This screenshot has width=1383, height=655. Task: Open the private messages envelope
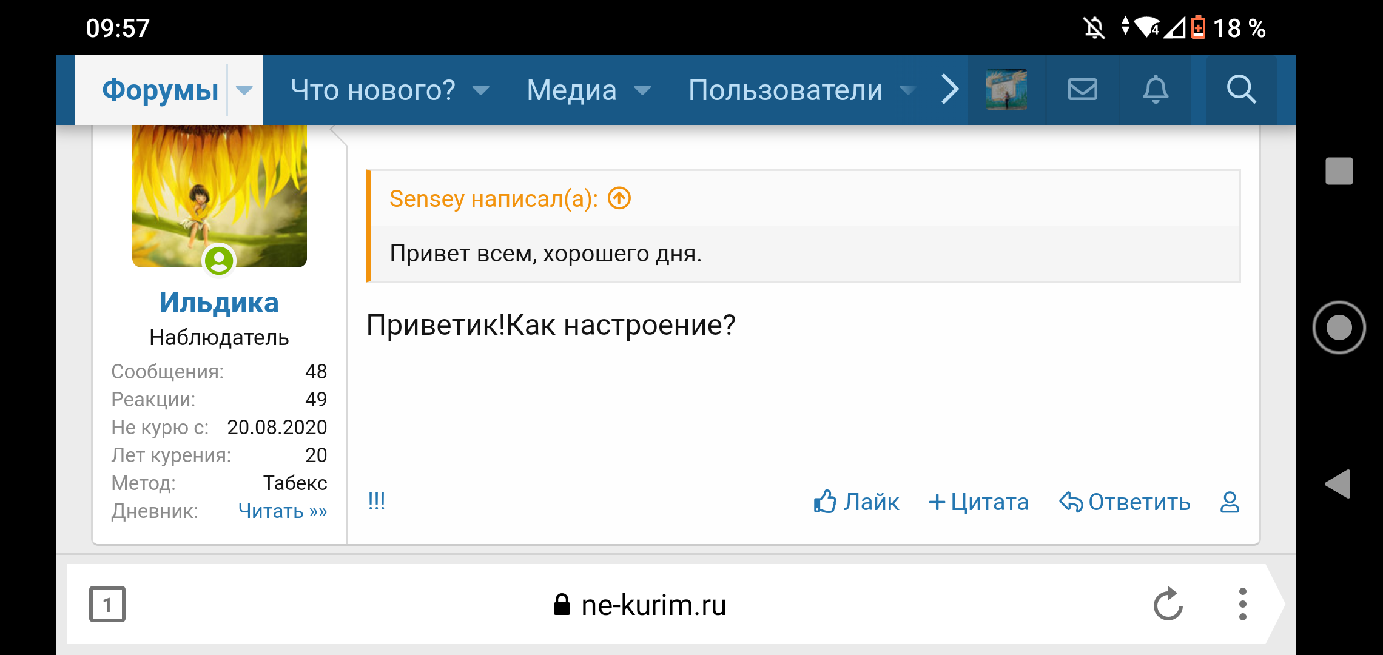point(1082,90)
